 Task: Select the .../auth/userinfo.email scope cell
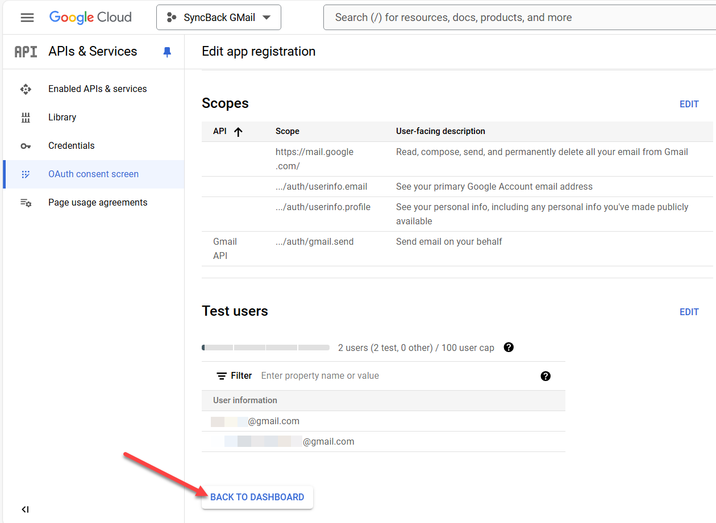coord(321,187)
